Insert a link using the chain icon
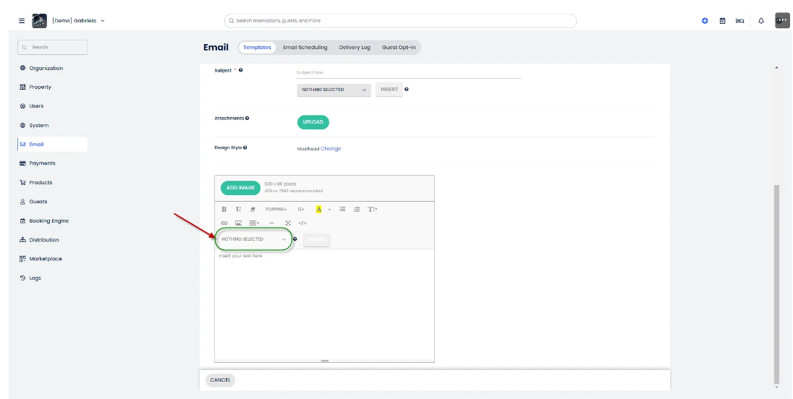The width and height of the screenshot is (793, 399). (x=224, y=223)
